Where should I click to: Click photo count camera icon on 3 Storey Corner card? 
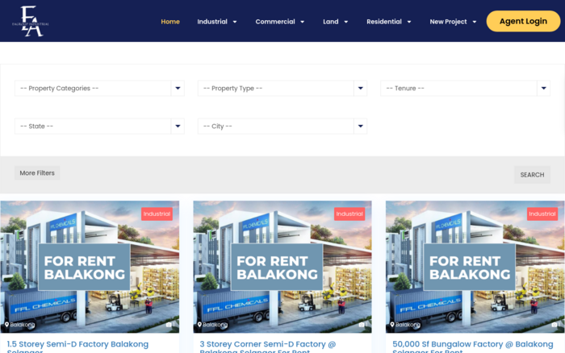[363, 325]
